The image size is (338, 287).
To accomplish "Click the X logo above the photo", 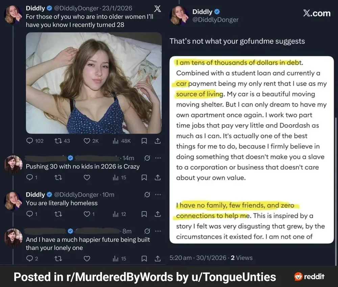I will click(157, 9).
